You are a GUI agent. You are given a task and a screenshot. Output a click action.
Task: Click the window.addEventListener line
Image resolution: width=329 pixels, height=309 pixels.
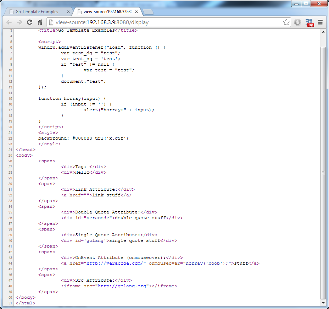[102, 48]
